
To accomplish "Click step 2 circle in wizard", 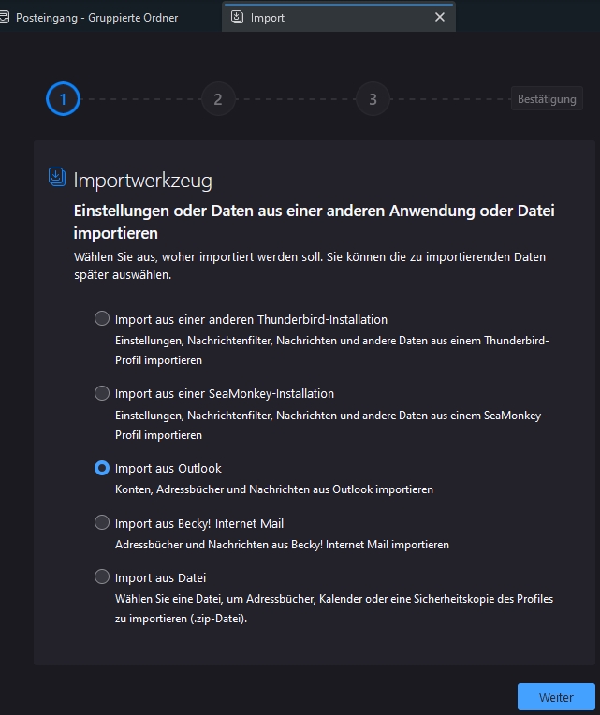I will pyautogui.click(x=218, y=99).
